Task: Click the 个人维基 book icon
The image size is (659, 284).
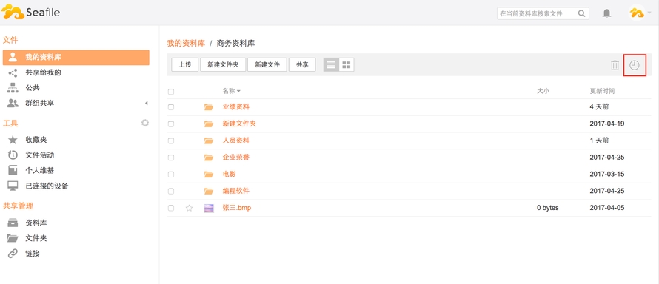Action: 13,171
